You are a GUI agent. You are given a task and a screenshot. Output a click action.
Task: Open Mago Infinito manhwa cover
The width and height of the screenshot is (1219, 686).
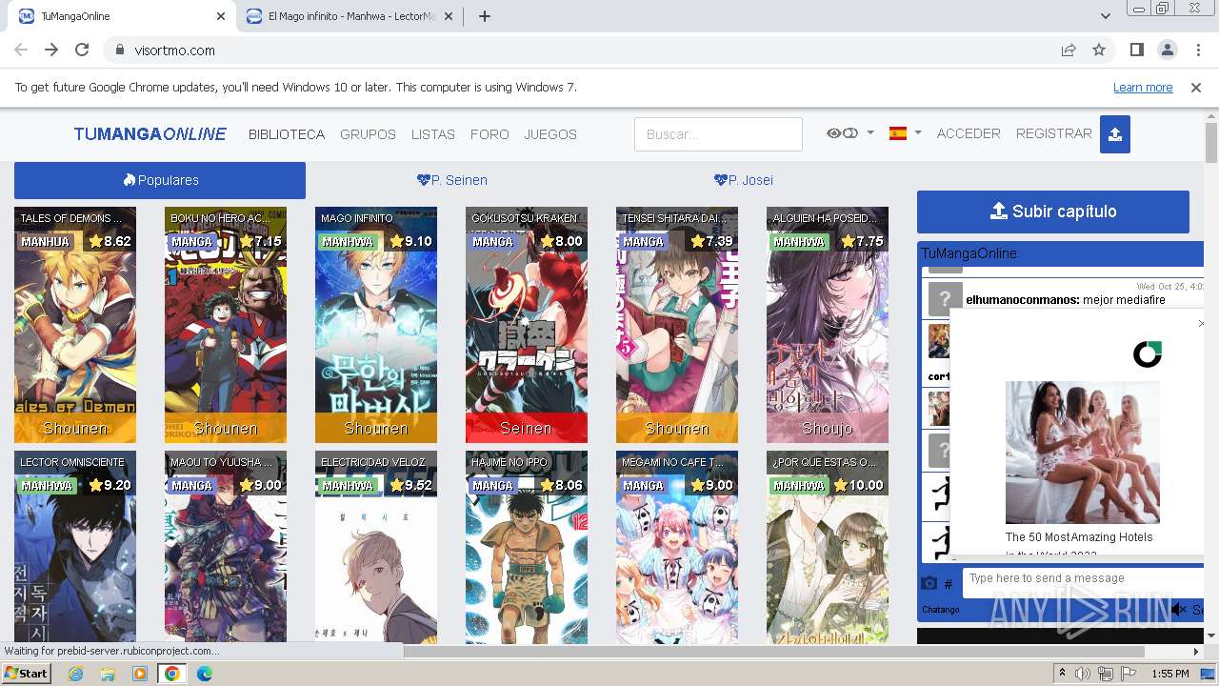tap(376, 325)
